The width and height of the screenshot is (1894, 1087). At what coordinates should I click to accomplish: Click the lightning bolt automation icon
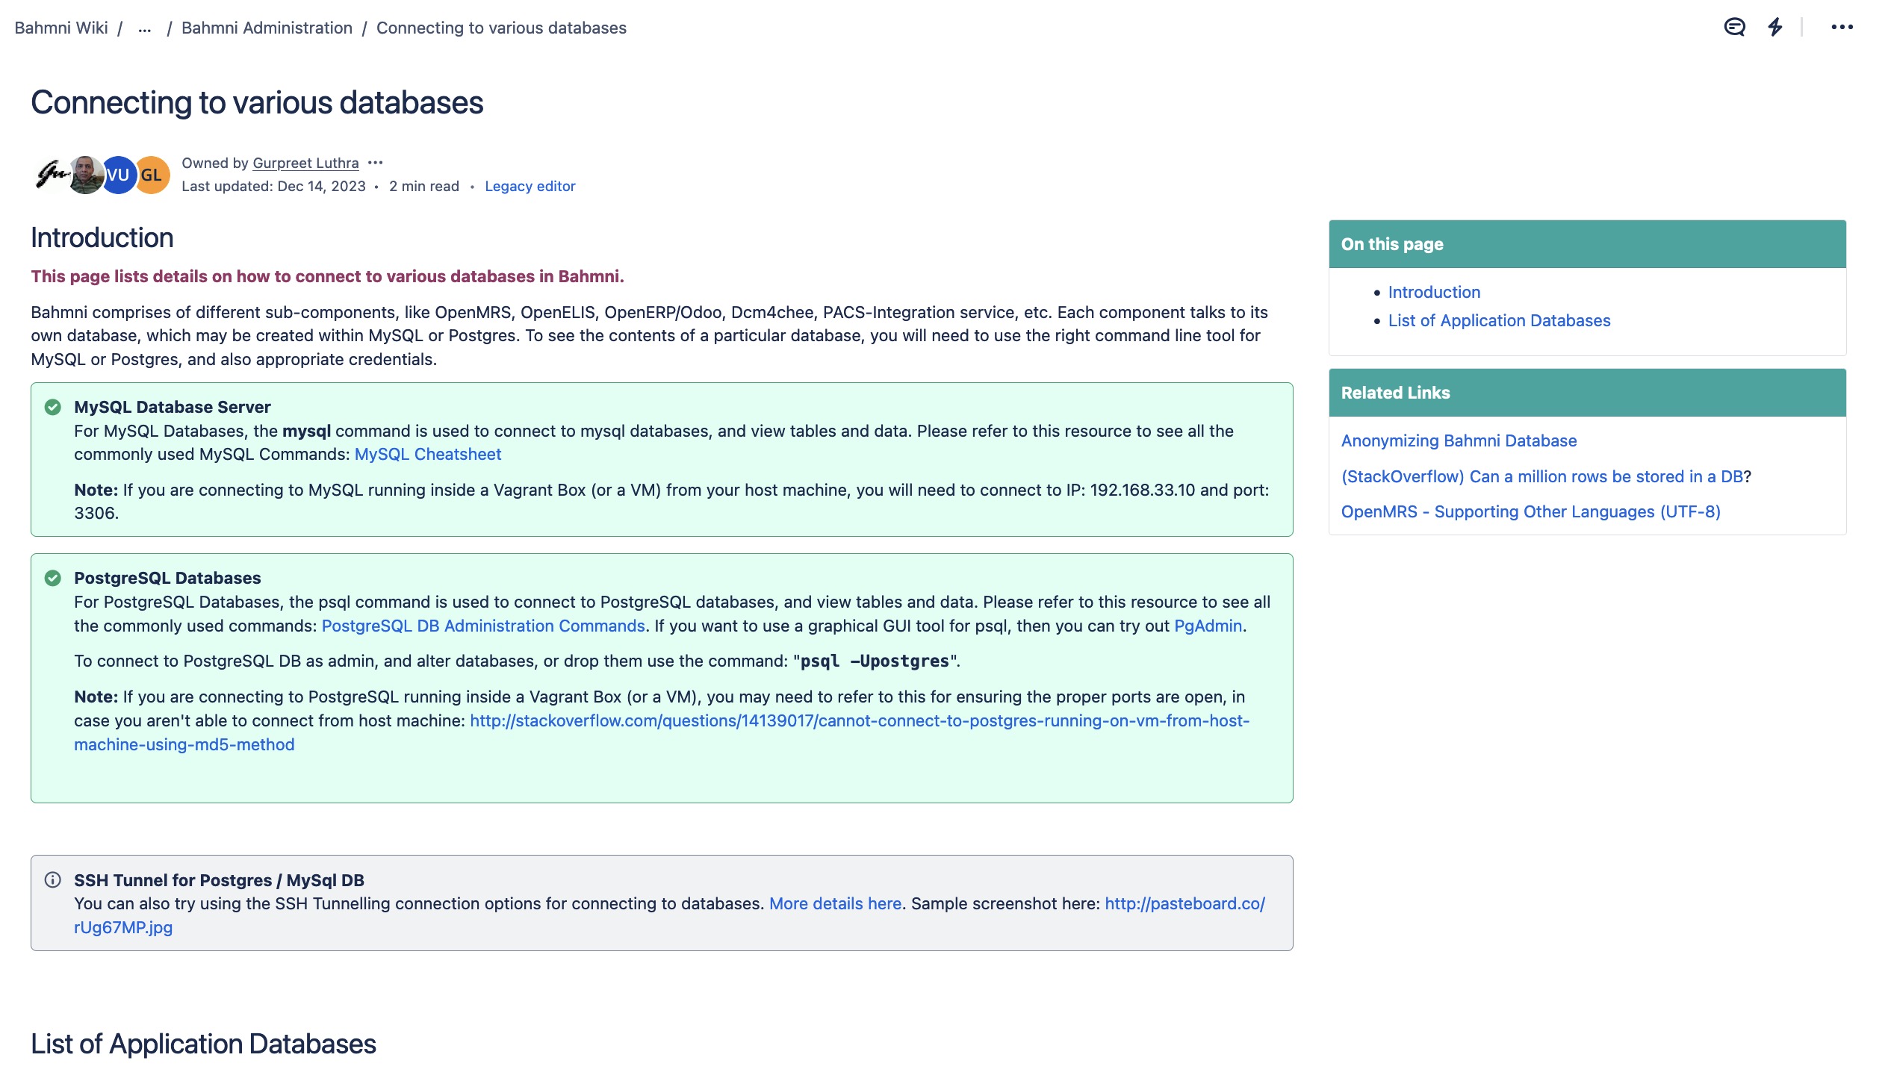coord(1775,28)
